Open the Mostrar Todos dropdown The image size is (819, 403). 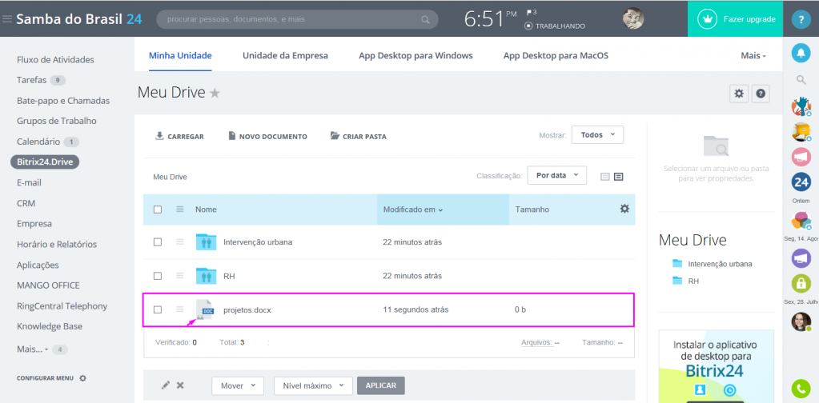tap(597, 134)
